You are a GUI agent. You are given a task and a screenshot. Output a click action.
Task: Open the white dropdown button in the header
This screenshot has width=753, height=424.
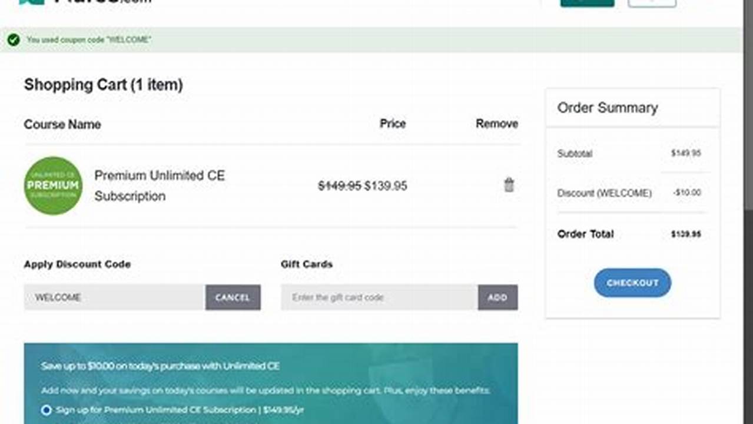(651, 2)
